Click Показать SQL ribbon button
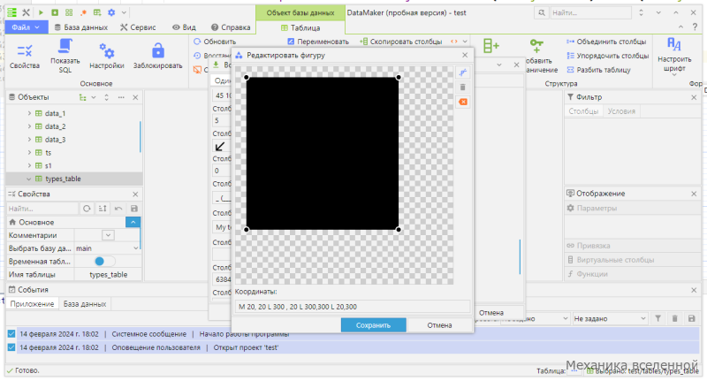Viewport: 707px width, 381px height. pyautogui.click(x=65, y=56)
